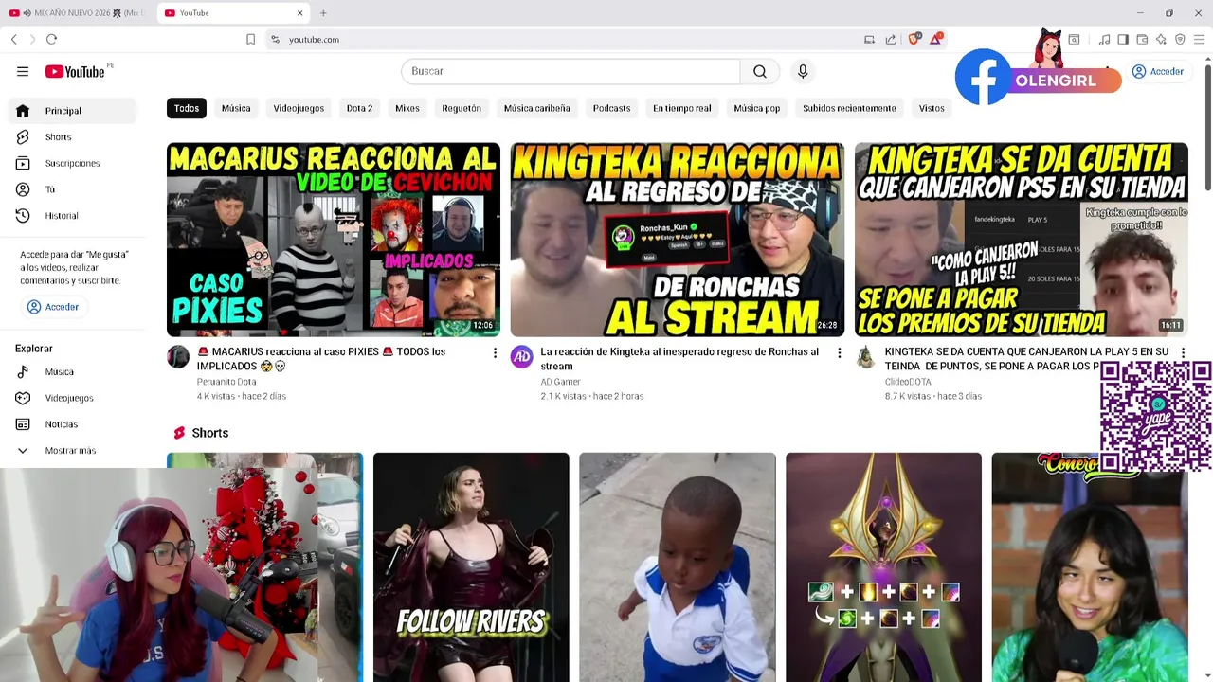This screenshot has width=1213, height=682.
Task: Switch to MIX AÑO NUEVO 2026 tab
Action: [78, 13]
